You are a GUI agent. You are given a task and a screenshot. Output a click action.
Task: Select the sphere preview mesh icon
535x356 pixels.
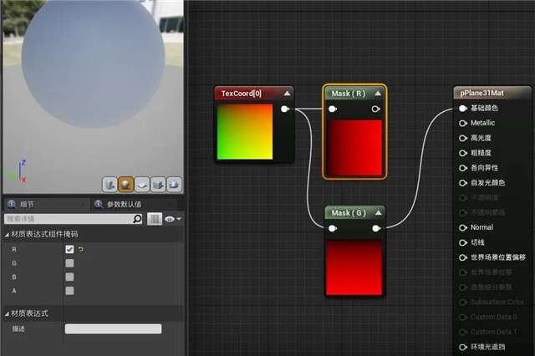(x=125, y=184)
